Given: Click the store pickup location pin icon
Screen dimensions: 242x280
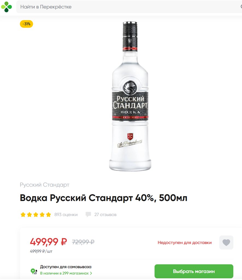Looking at the screenshot, I should tap(34, 271).
